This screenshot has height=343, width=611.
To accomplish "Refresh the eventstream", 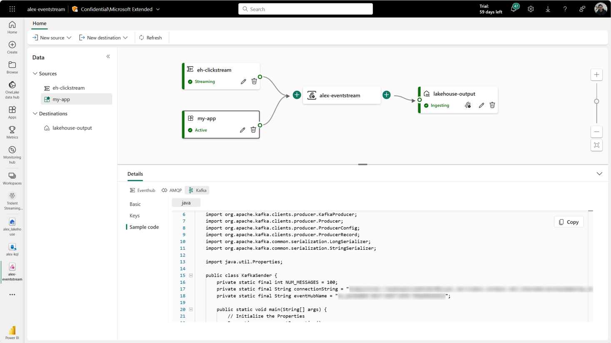I will (150, 37).
